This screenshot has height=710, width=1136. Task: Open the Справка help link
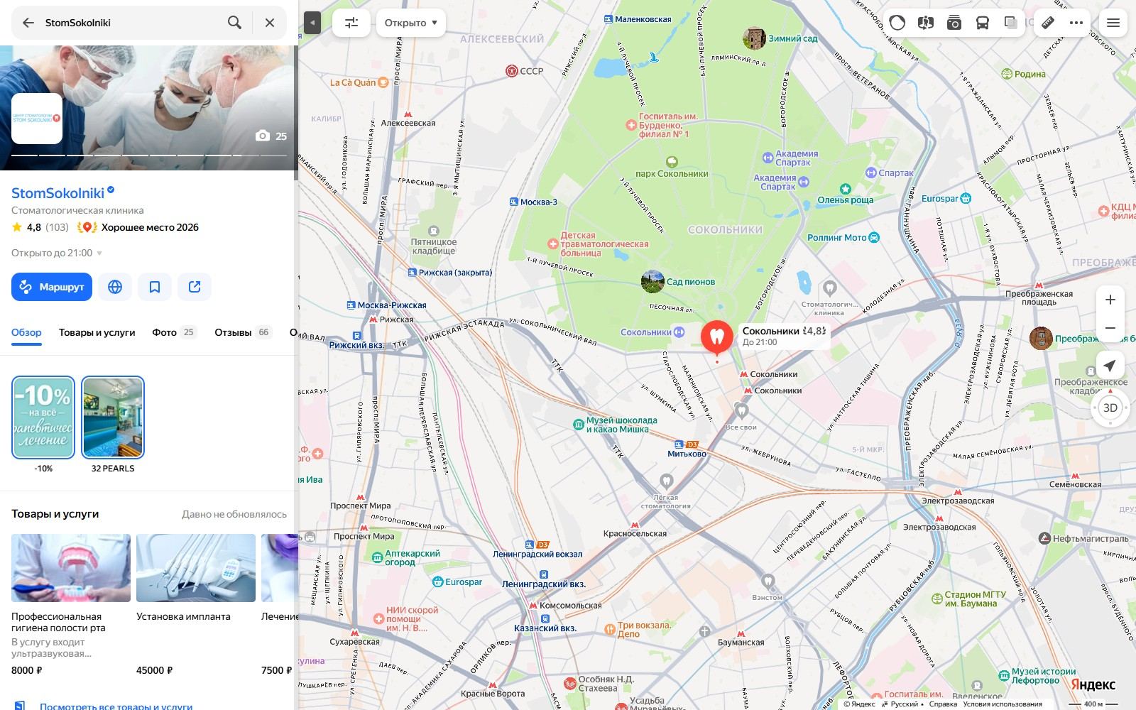[943, 704]
